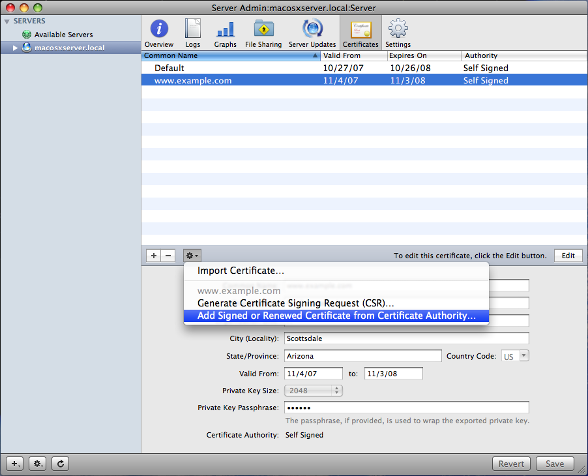Screen dimensions: 588x476
Task: Click the Save button
Action: tap(555, 464)
